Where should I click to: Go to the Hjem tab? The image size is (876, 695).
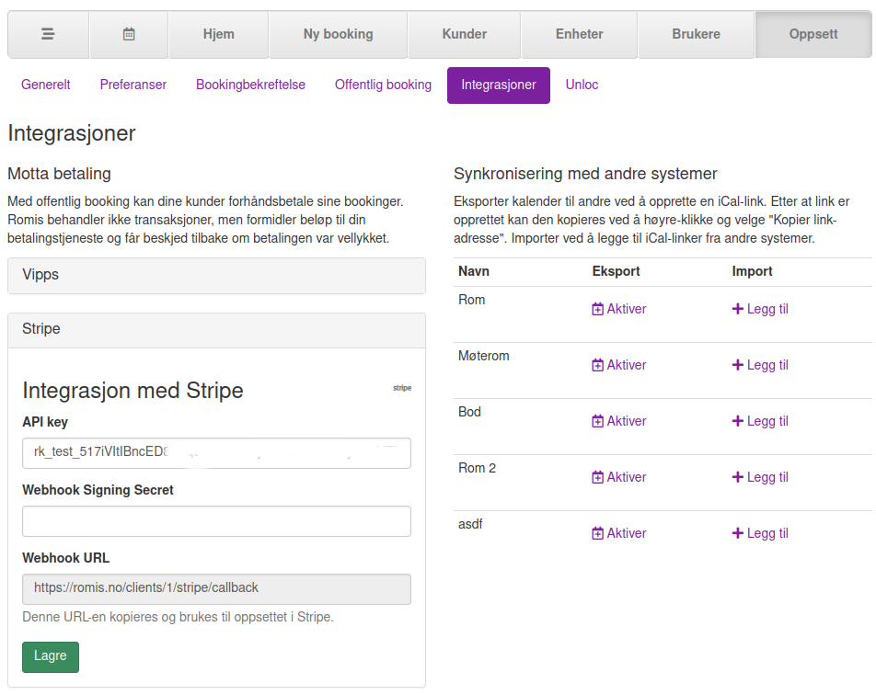click(x=218, y=34)
